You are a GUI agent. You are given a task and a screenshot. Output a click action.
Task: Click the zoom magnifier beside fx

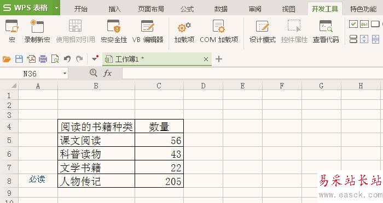[94, 73]
